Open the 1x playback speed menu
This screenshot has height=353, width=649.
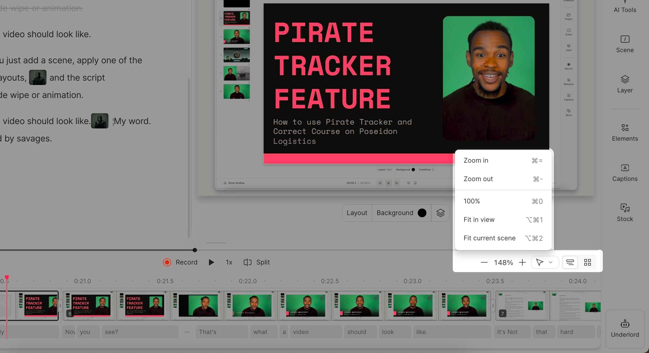point(229,262)
